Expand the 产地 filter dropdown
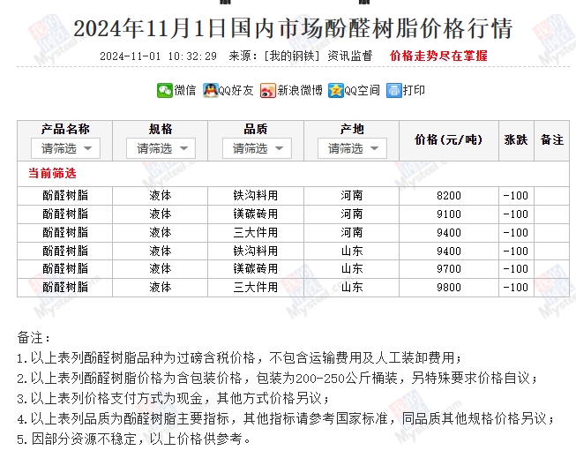Screen dimensions: 576x458 click(351, 148)
